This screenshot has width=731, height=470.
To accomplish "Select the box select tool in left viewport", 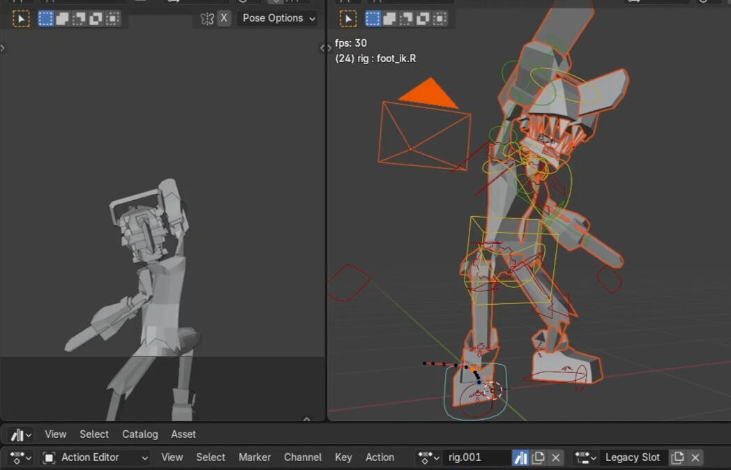I will tap(22, 19).
